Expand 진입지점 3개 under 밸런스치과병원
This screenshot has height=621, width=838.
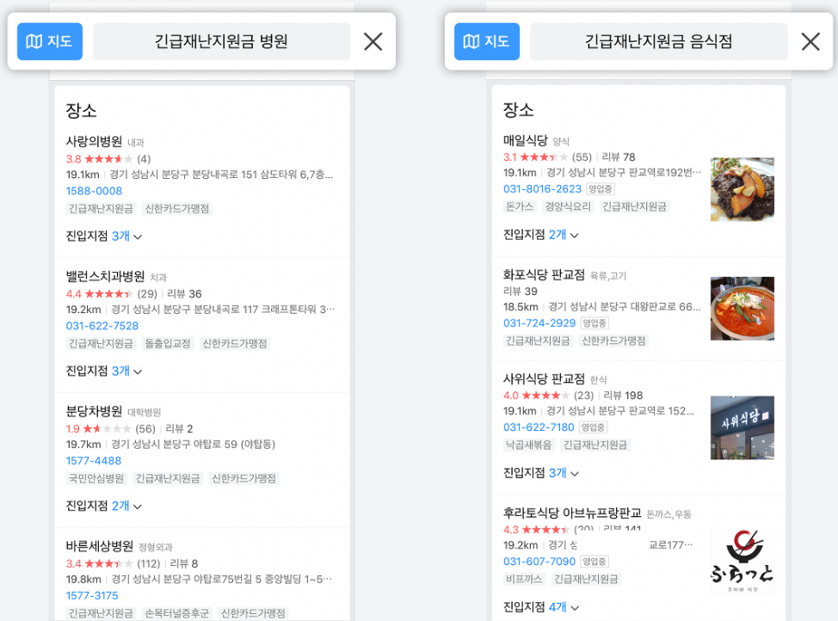point(104,371)
